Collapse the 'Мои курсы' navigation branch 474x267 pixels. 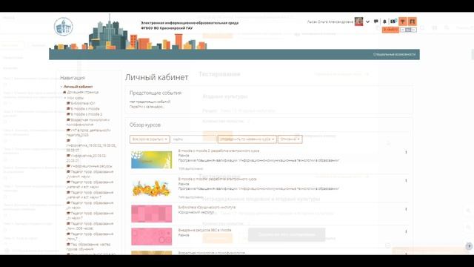click(x=65, y=98)
